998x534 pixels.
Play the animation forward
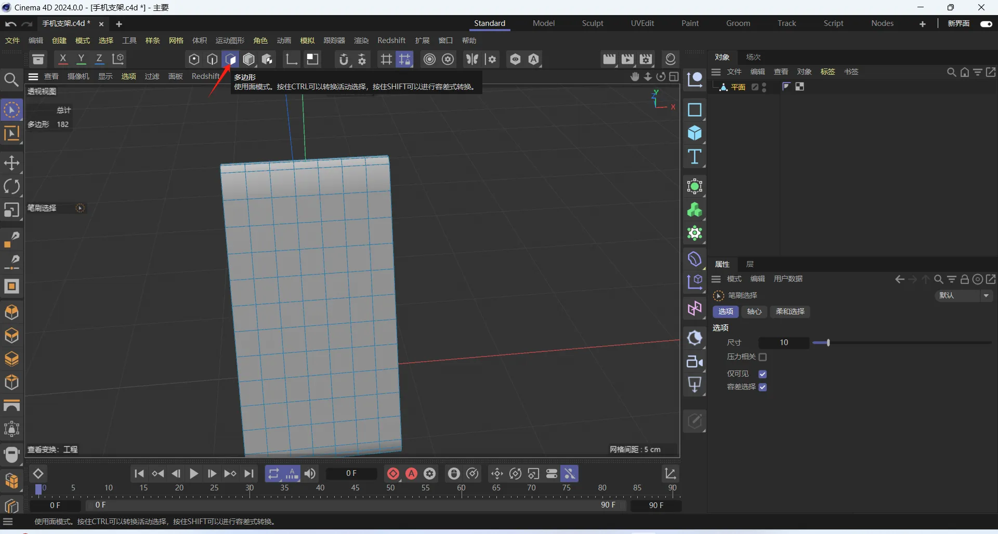tap(193, 474)
